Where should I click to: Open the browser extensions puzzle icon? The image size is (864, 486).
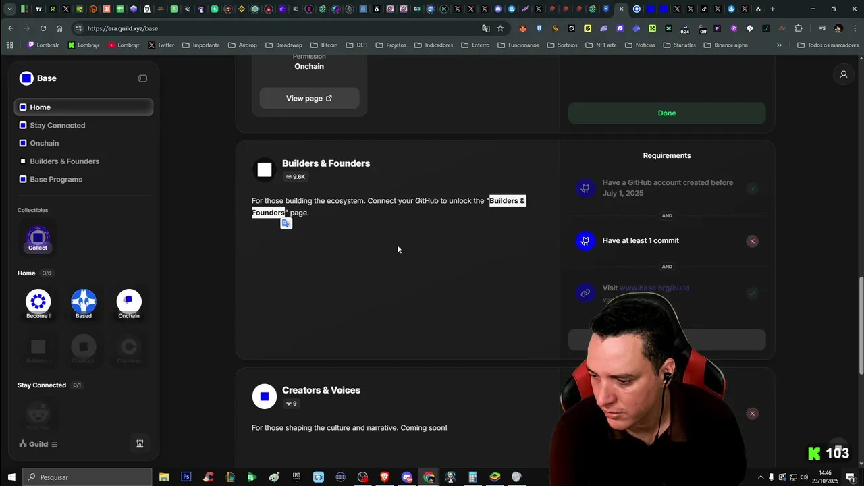coord(799,28)
